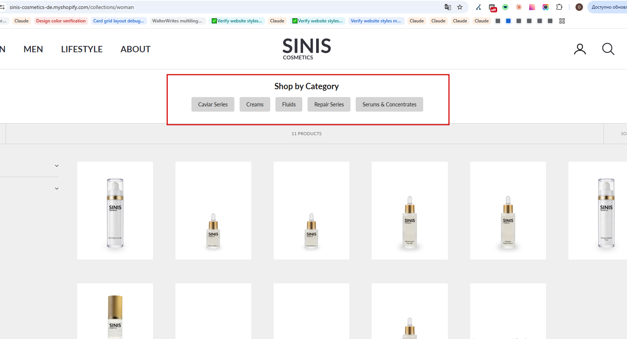Open the Extensions puzzle-piece menu
The image size is (627, 339).
tap(559, 7)
